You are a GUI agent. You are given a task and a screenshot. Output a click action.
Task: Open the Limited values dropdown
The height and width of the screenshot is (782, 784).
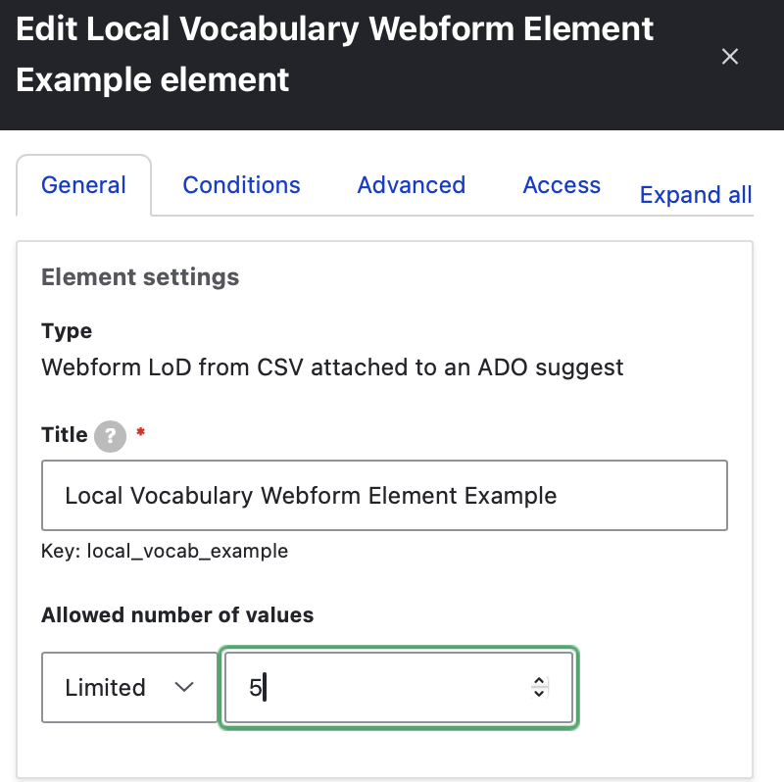129,687
